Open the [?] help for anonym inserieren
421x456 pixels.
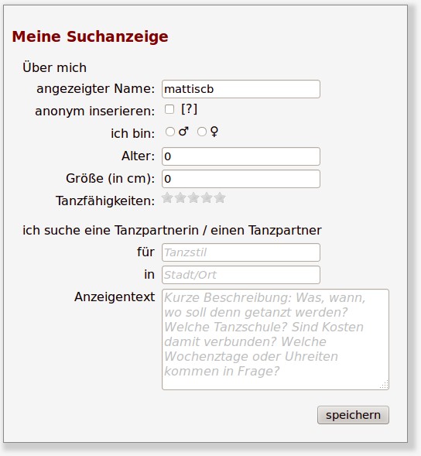point(189,109)
